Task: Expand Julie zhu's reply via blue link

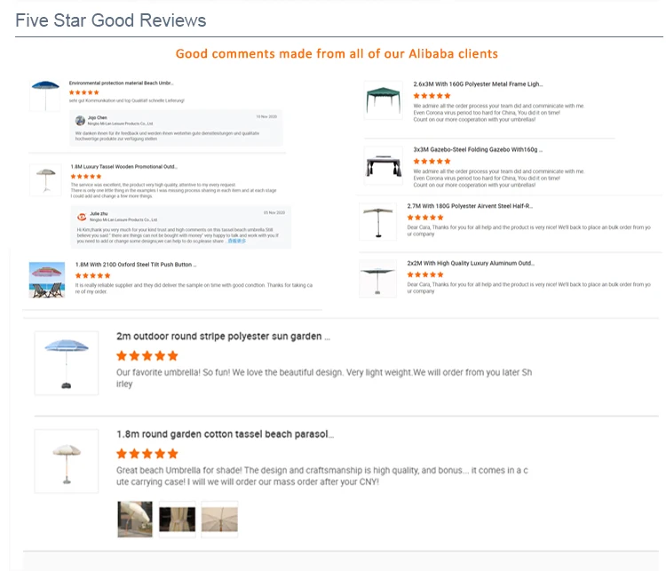Action: [235, 241]
